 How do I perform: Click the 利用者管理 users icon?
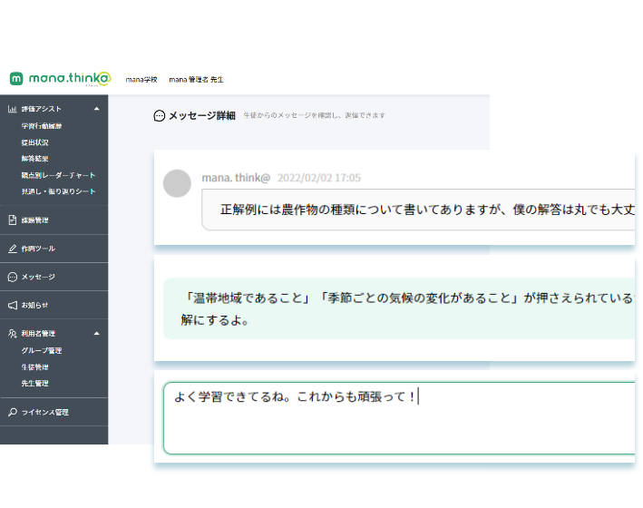click(x=12, y=334)
